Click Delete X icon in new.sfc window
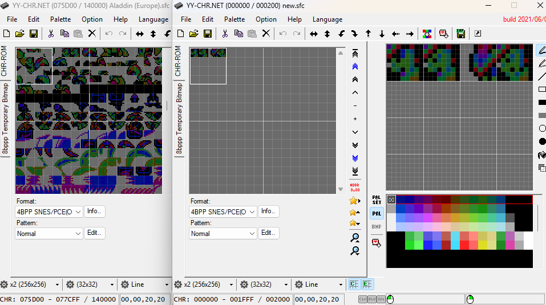Viewport: 546px width, 305px height. (x=266, y=34)
